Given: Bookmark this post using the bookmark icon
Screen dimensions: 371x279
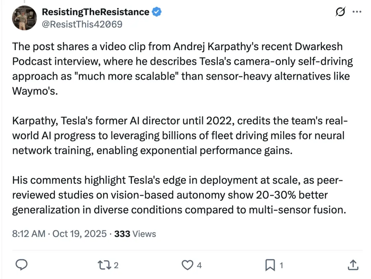Looking at the screenshot, I should point(270,265).
